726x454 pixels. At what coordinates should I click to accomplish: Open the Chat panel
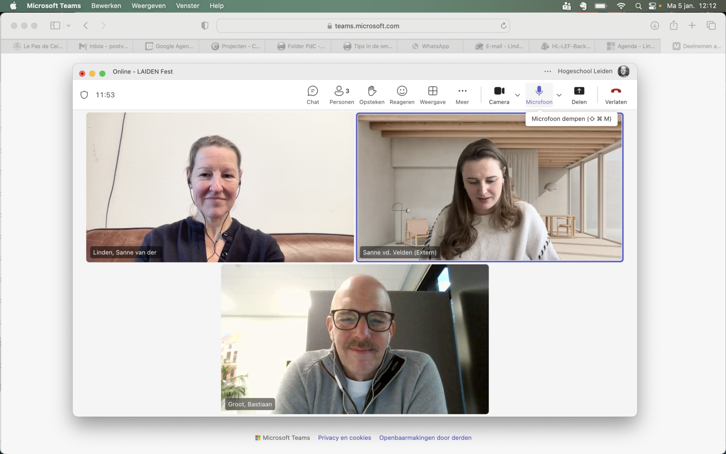click(x=313, y=95)
